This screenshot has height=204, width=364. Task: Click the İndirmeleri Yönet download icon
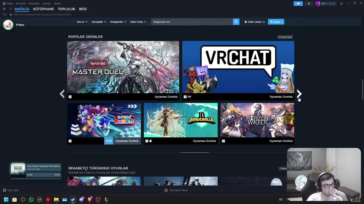click(x=166, y=190)
